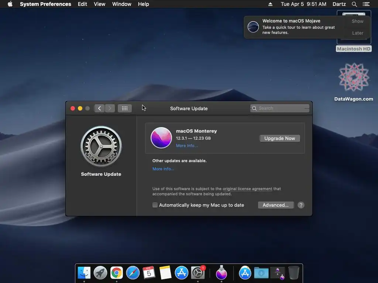Open the App Store left of System Preferences

[182, 273]
